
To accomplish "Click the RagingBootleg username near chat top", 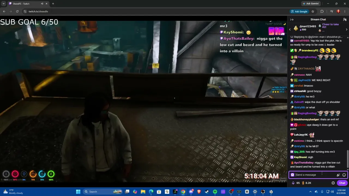I will point(307,57).
